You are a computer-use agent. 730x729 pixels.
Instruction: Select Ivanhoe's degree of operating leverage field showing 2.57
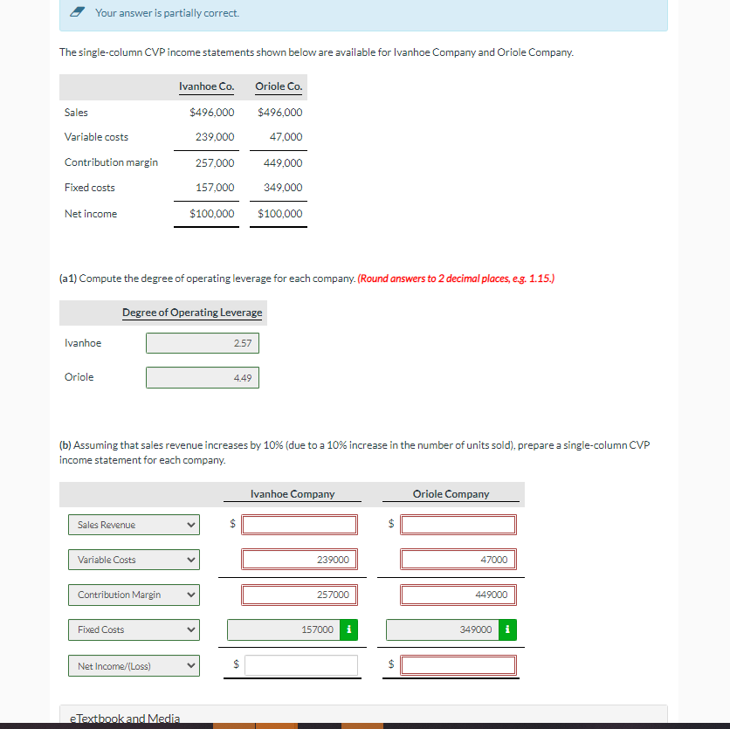[x=202, y=342]
